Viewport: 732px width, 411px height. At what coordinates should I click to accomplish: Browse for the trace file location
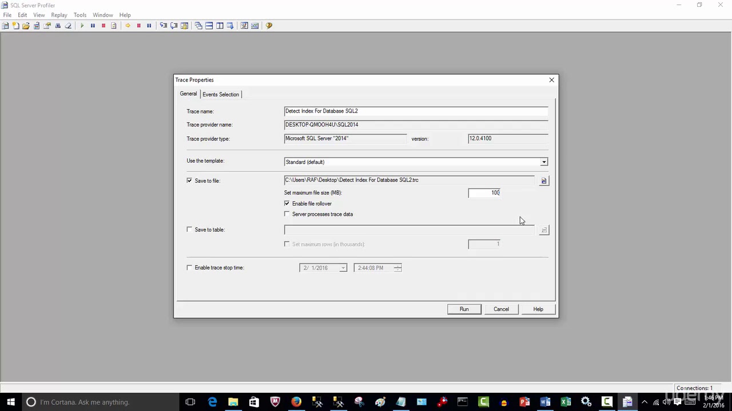click(544, 181)
